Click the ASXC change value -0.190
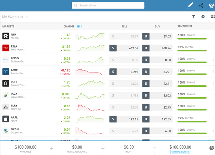This screenshot has width=215, height=155. 66,70
